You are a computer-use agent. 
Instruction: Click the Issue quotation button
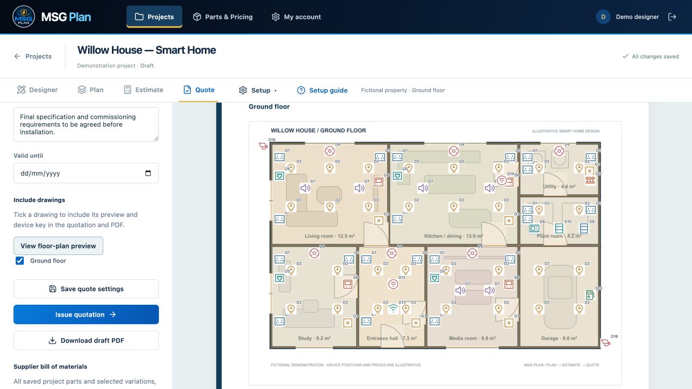click(x=86, y=314)
